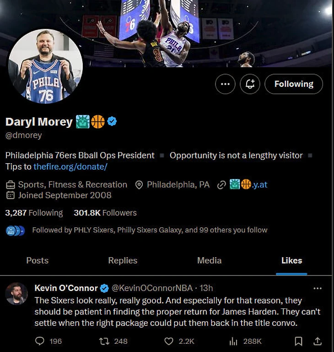View analytics icon showing 288K views
The height and width of the screenshot is (352, 334).
[233, 341]
